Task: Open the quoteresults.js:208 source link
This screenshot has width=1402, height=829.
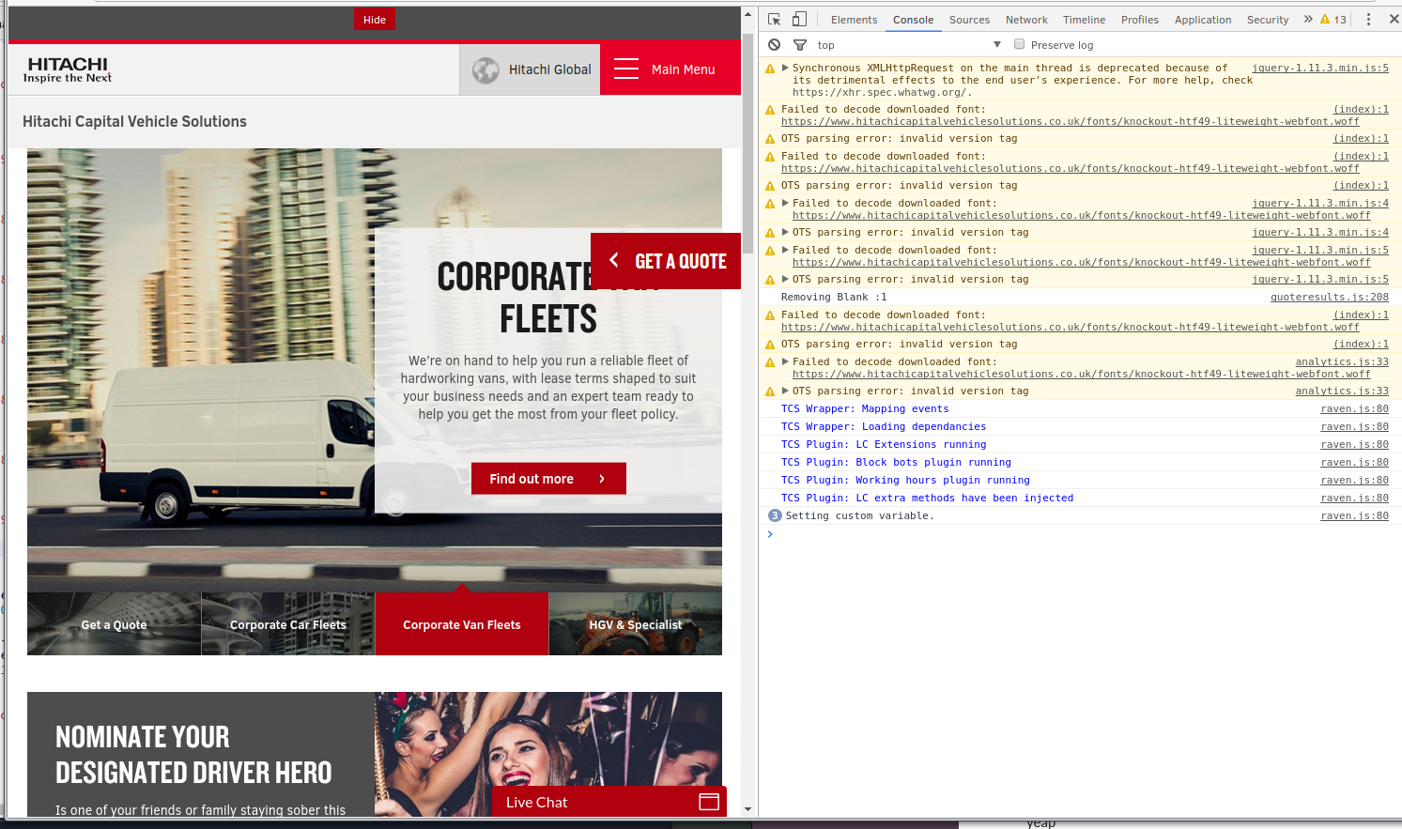Action: click(1330, 297)
